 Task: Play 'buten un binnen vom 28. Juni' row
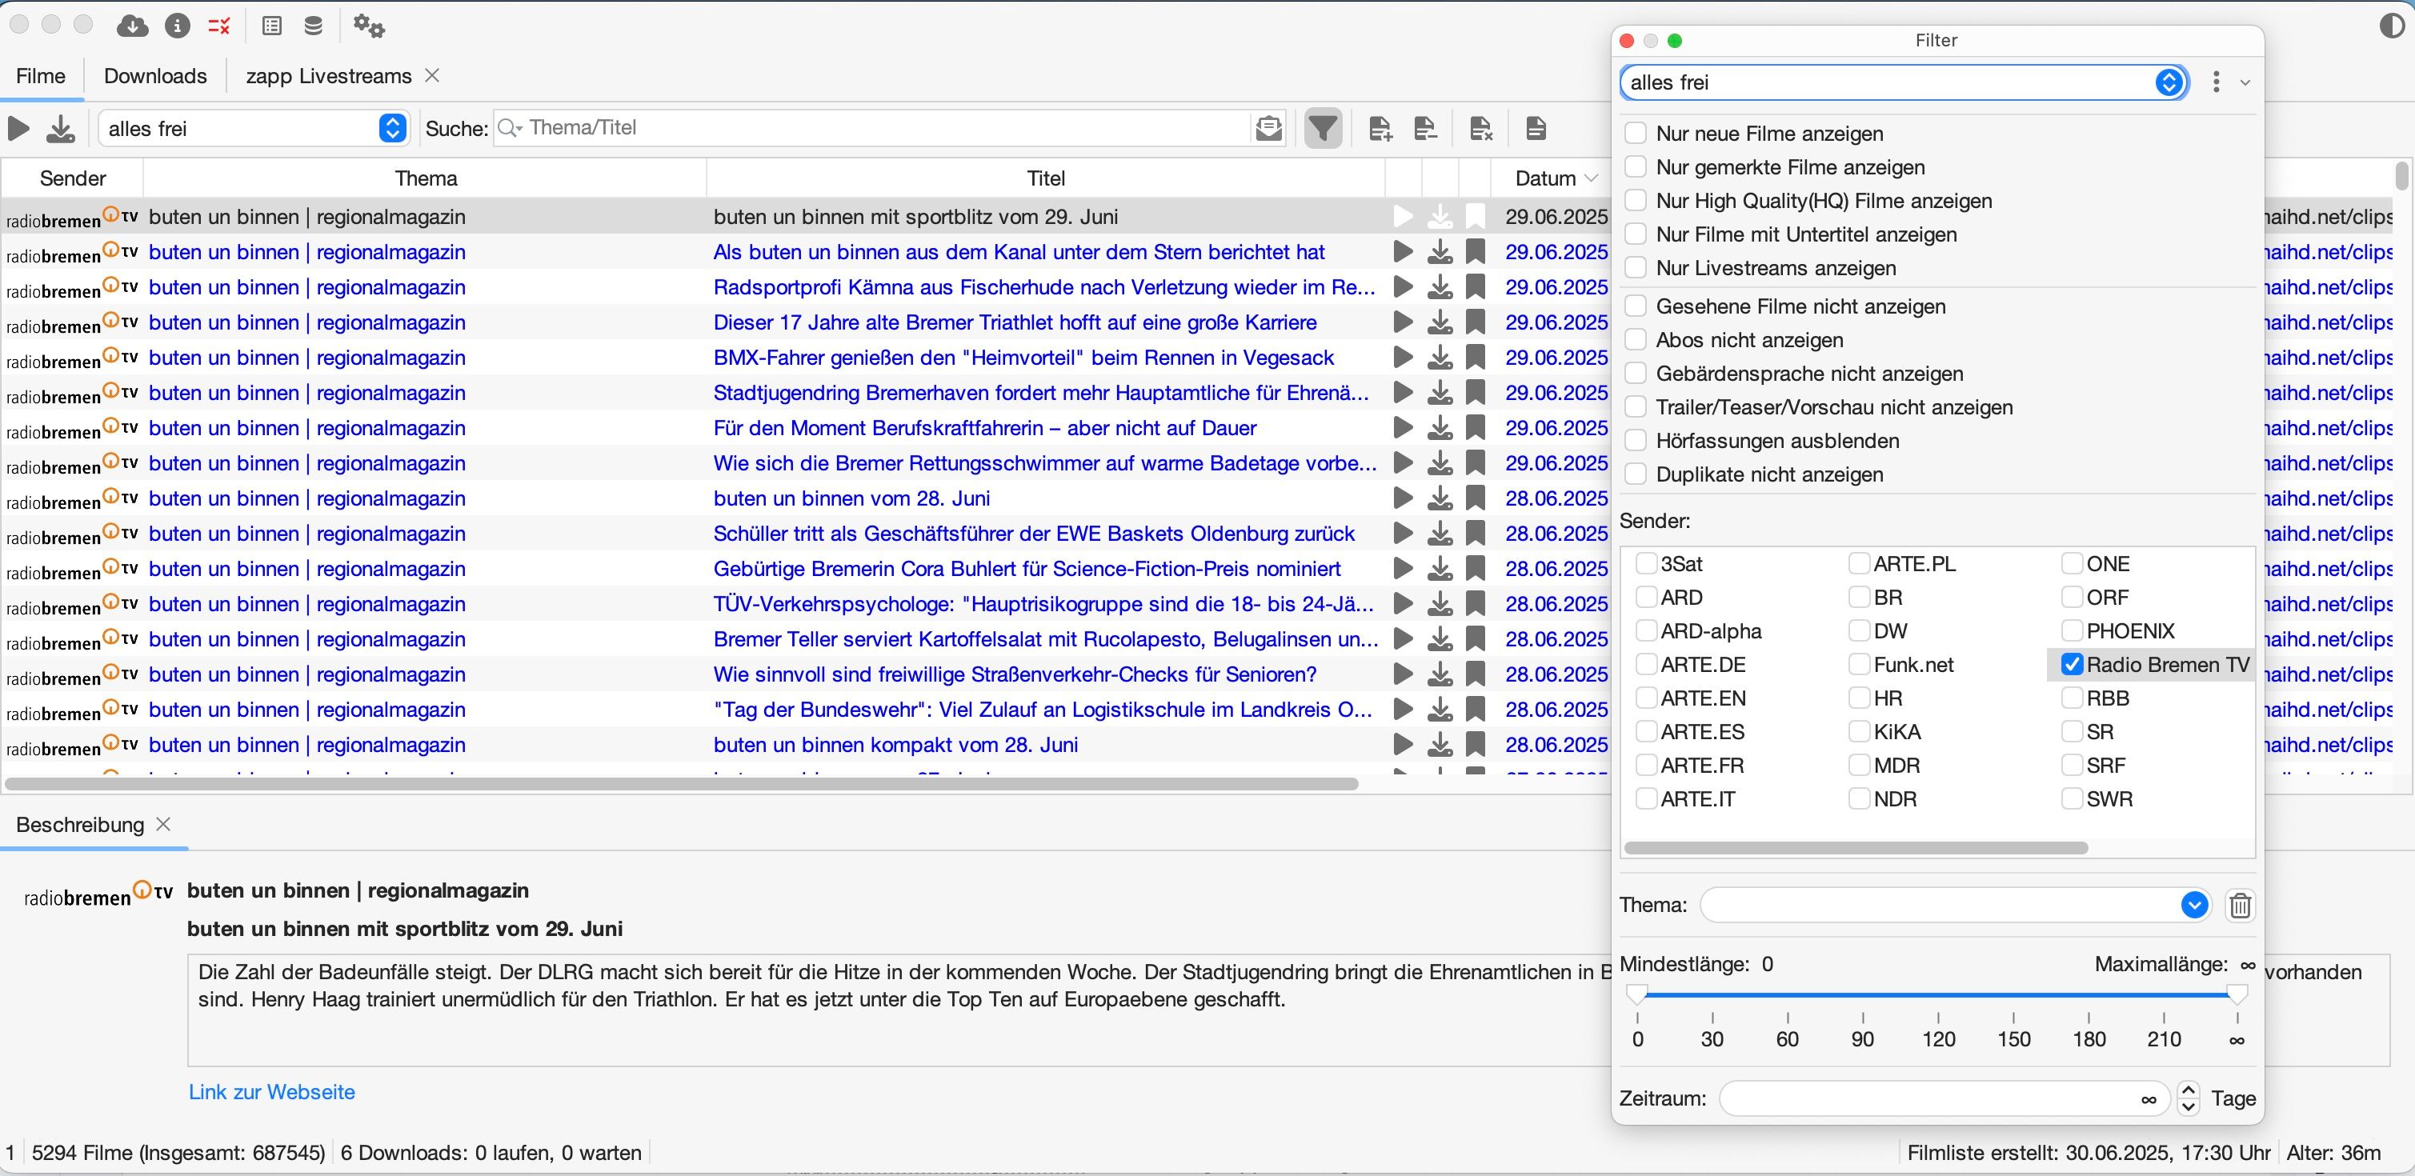1404,498
